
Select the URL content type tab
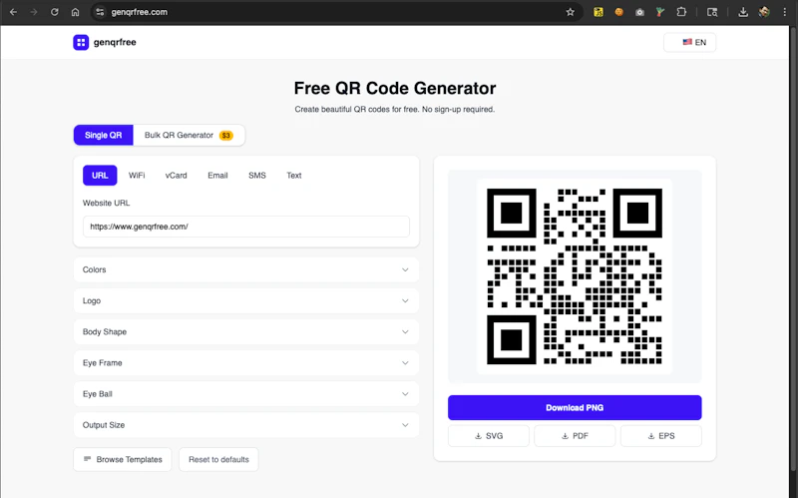[100, 176]
